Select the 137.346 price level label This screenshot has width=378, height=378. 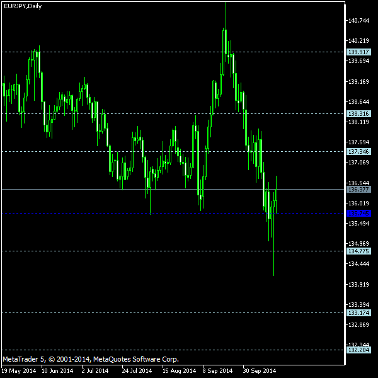click(x=358, y=152)
